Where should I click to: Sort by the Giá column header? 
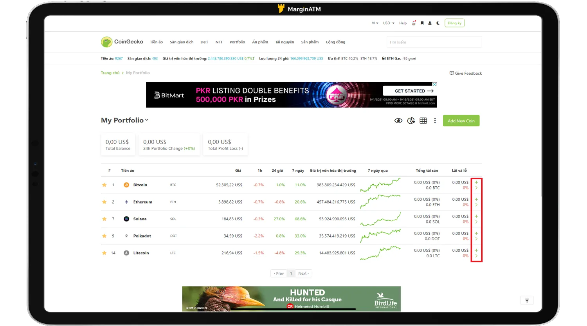click(238, 171)
